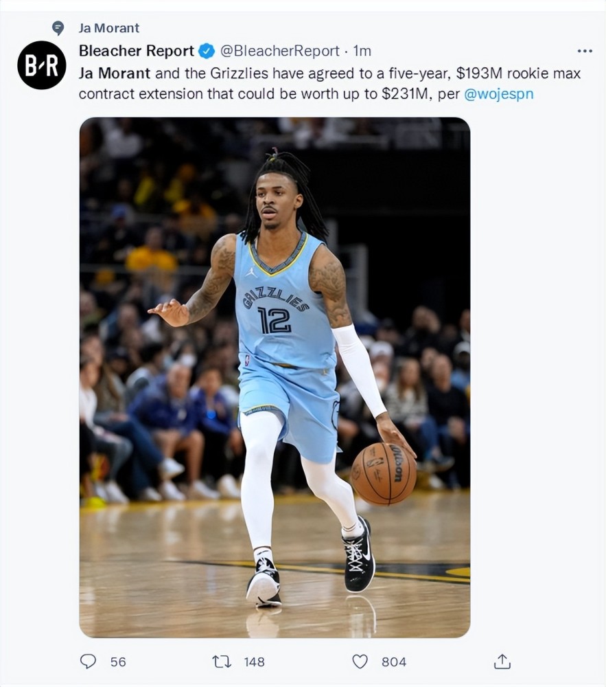The image size is (606, 687).
Task: Open the attached Ja Morant photo
Action: point(275,377)
